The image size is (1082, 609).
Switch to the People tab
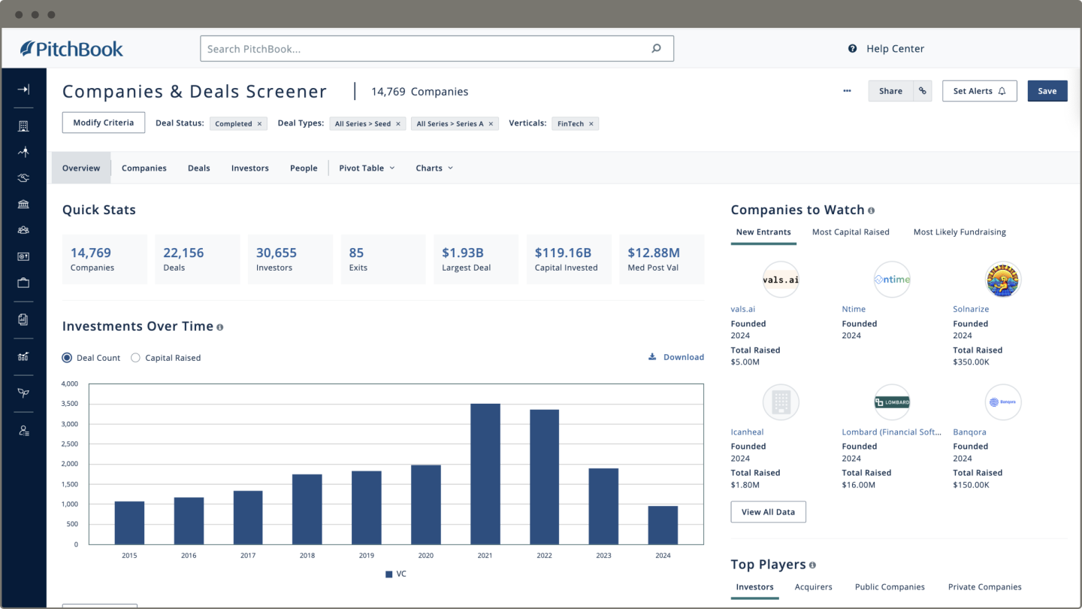304,168
